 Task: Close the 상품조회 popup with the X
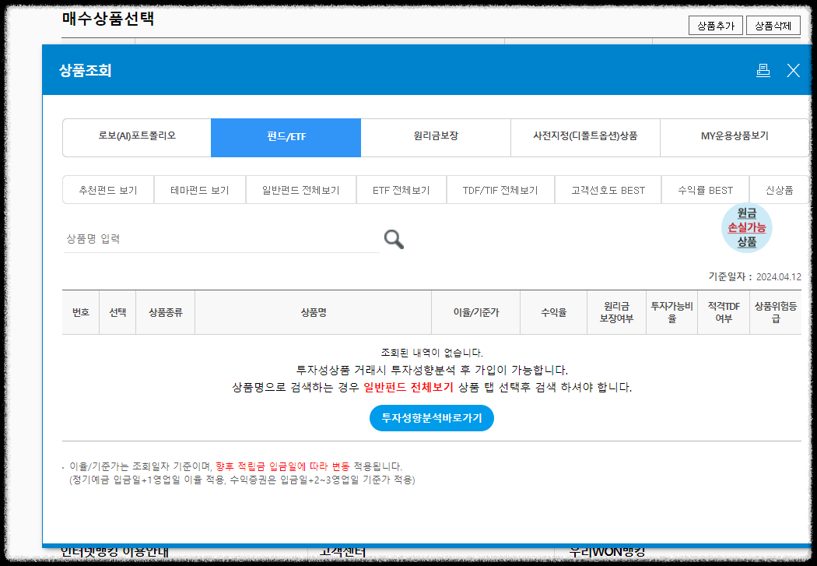pos(793,70)
